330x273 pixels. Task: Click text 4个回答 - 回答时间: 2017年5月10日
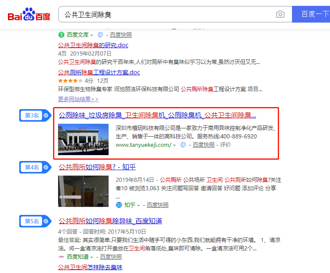102,232
